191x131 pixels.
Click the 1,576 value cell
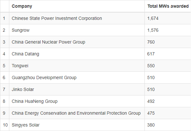coord(168,30)
